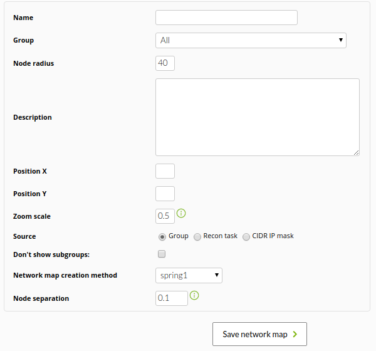376x351 pixels.
Task: Select the Group source radio button
Action: 162,237
